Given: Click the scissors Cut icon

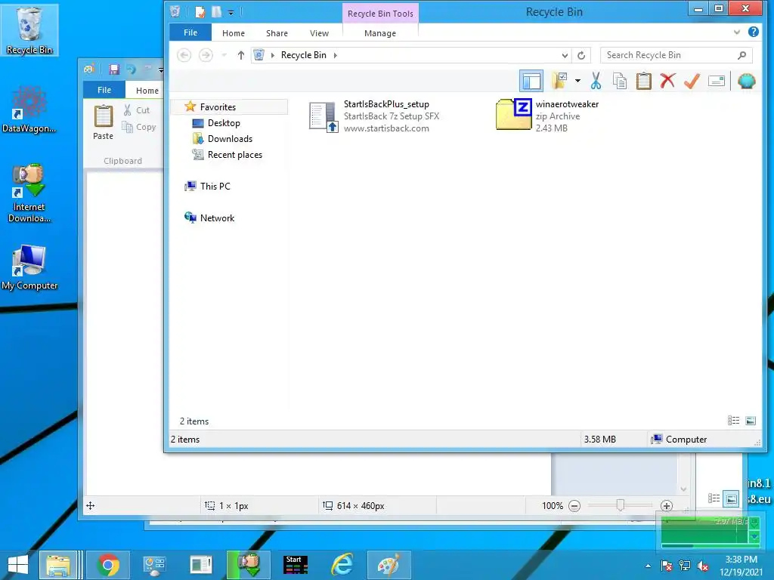Looking at the screenshot, I should tap(596, 81).
